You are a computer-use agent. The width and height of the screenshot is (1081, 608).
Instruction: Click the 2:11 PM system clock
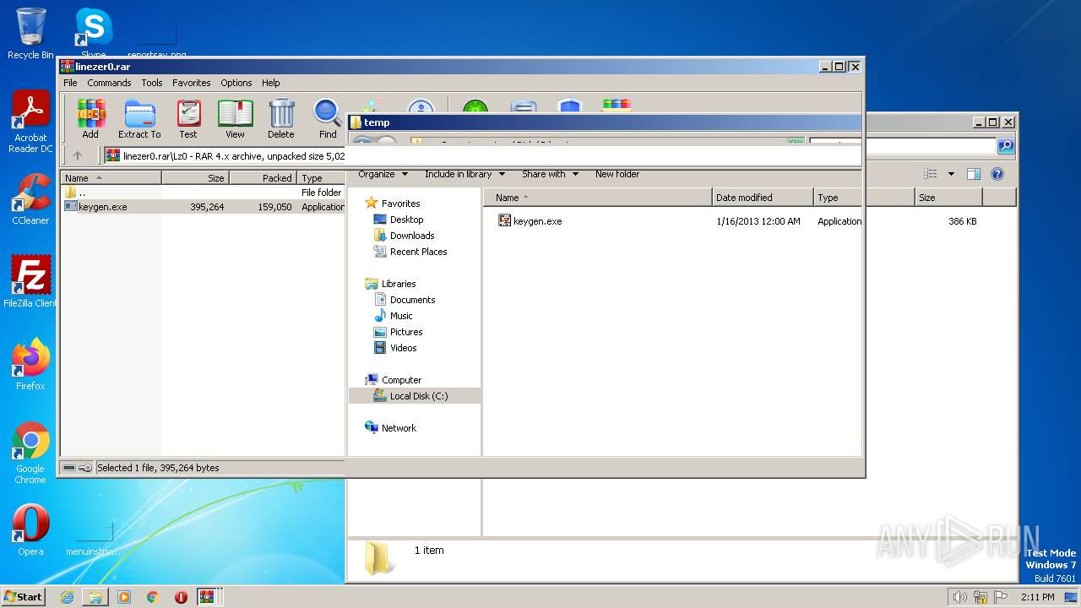(1038, 597)
